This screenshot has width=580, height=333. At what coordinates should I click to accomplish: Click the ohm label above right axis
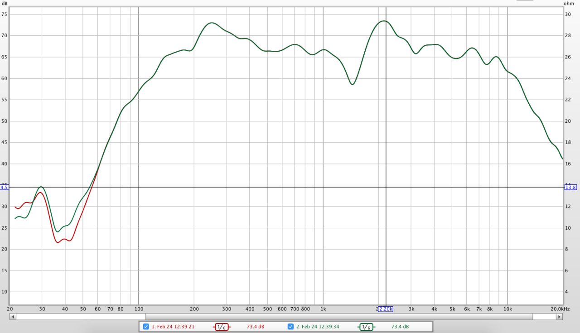[x=569, y=4]
